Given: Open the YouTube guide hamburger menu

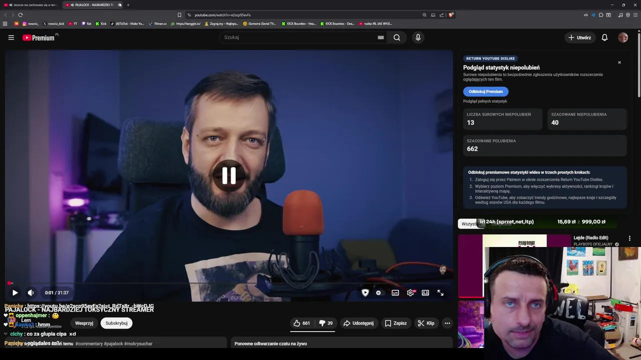Looking at the screenshot, I should [11, 37].
